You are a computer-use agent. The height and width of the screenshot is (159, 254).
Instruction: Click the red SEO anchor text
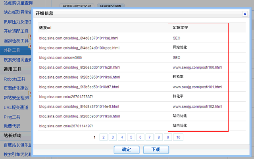coord(177,38)
